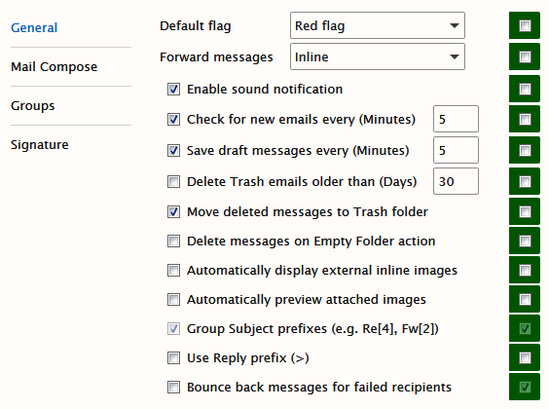The height and width of the screenshot is (409, 549).
Task: Toggle the green box beside Default flag
Action: pyautogui.click(x=525, y=25)
